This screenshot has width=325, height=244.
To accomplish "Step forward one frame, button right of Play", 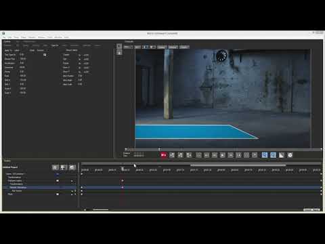I will pyautogui.click(x=230, y=155).
